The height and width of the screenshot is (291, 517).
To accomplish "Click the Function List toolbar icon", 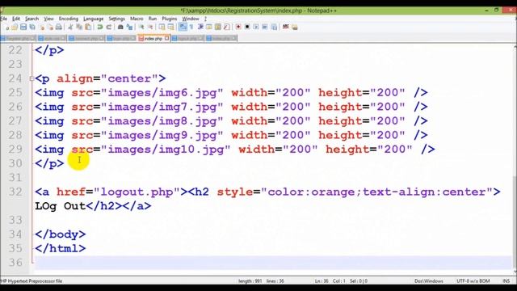I will coord(227,27).
